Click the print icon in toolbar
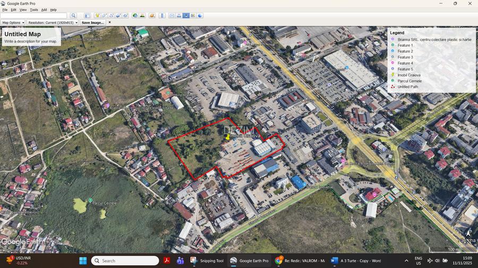The width and height of the screenshot is (478, 268). point(179,16)
